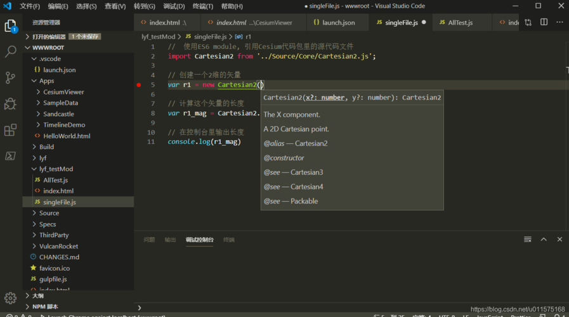569x317 pixels.
Task: Open AllTest.js in the file tree
Action: (56, 180)
